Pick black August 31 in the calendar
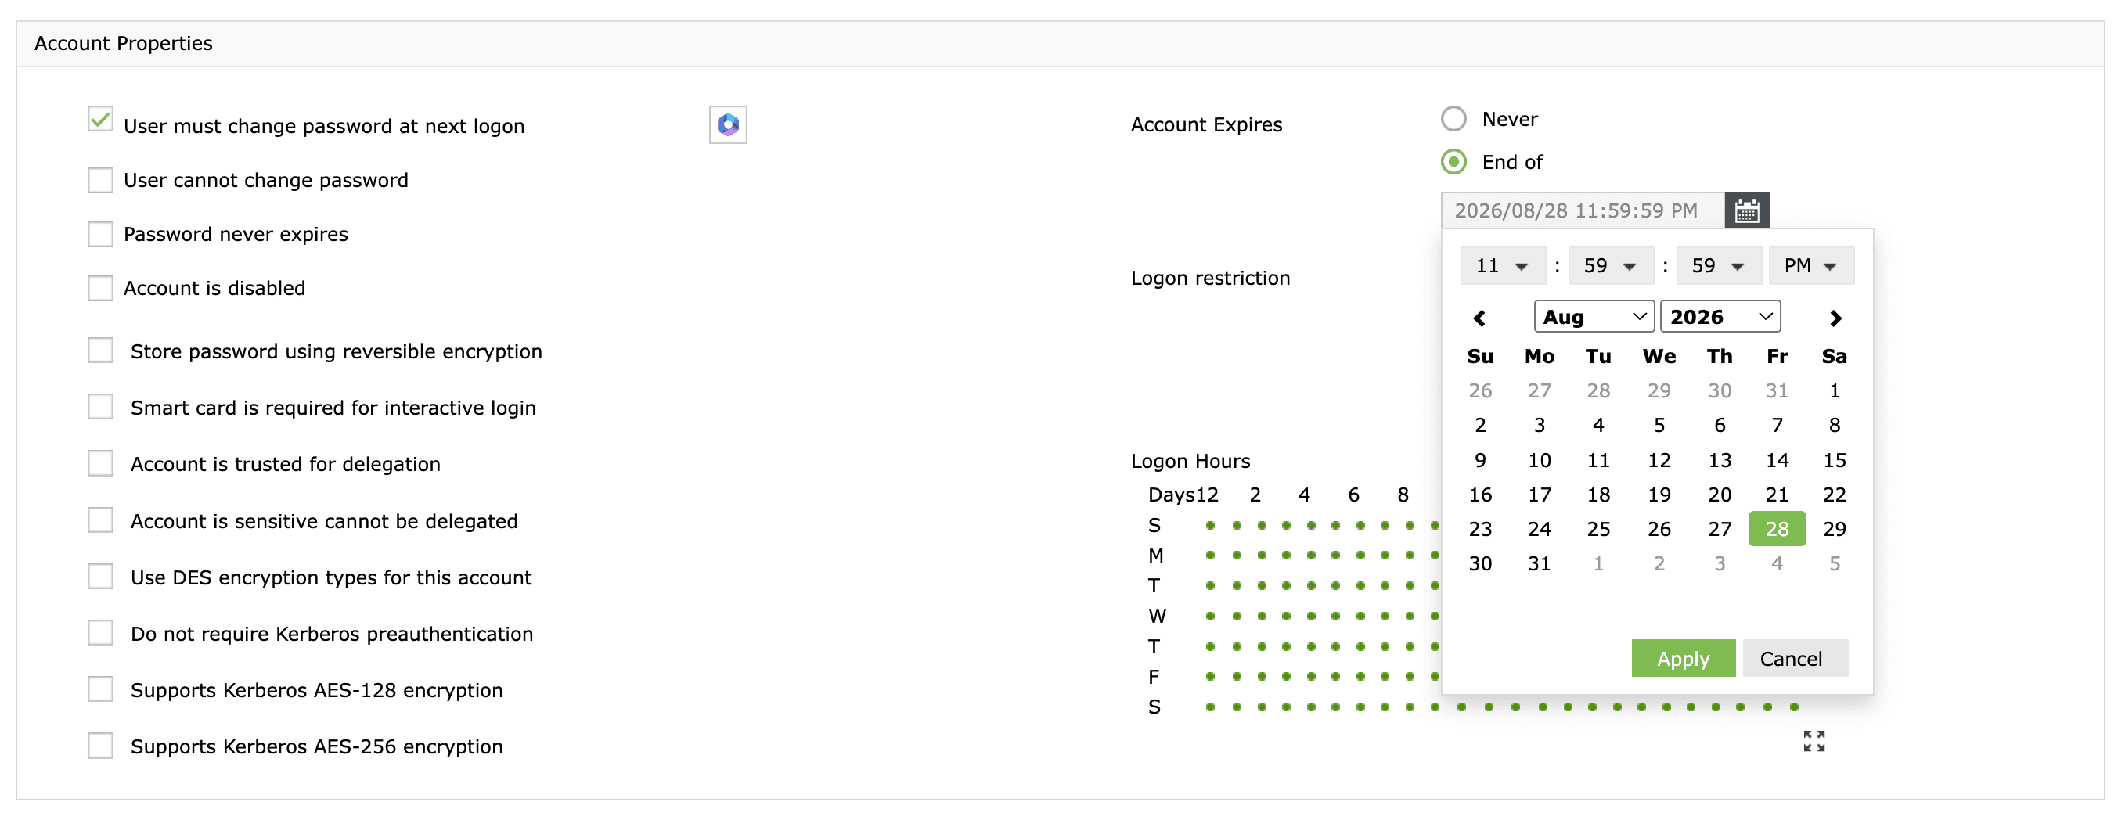The width and height of the screenshot is (2118, 820). tap(1539, 563)
